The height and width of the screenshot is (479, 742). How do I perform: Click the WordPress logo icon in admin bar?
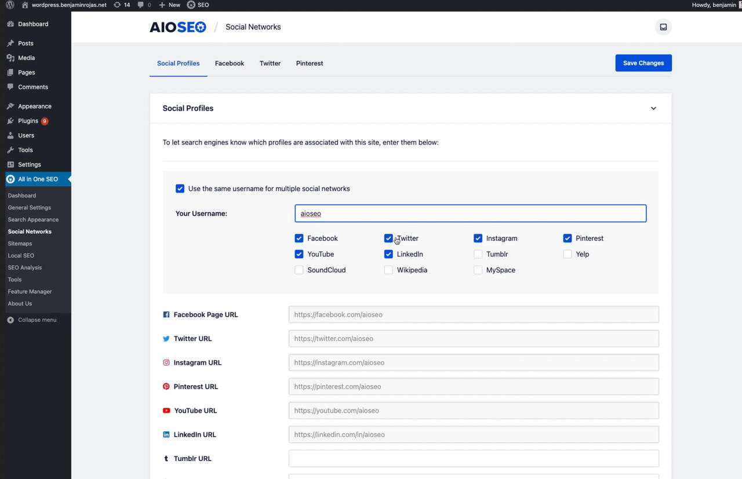click(10, 5)
